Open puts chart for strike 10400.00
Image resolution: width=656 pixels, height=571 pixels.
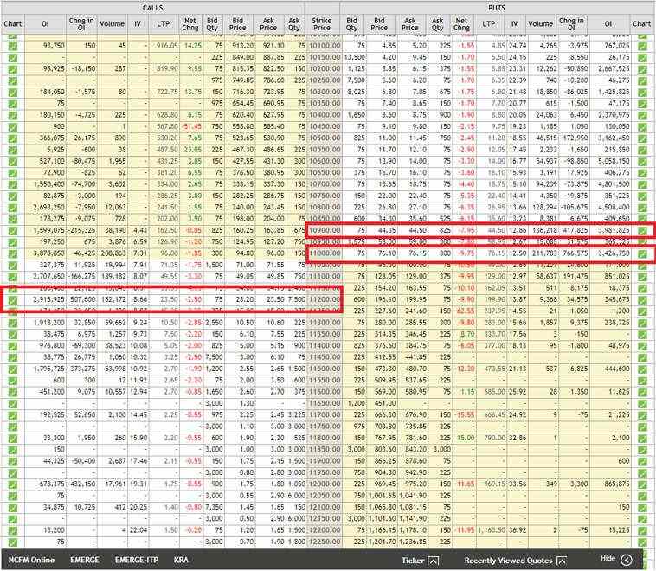click(642, 115)
